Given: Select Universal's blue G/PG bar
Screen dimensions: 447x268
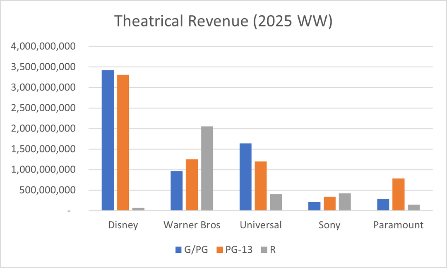Looking at the screenshot, I should [245, 177].
